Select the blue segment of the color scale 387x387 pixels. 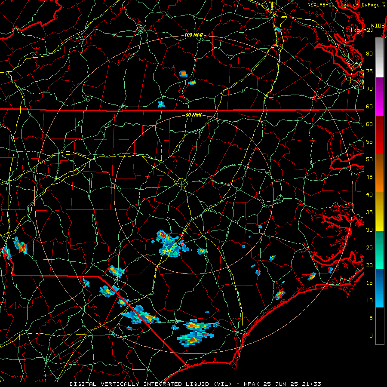[380, 288]
